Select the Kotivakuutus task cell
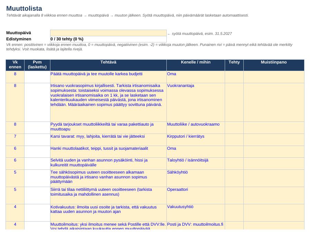The height and width of the screenshot is (235, 310). pyautogui.click(x=108, y=213)
